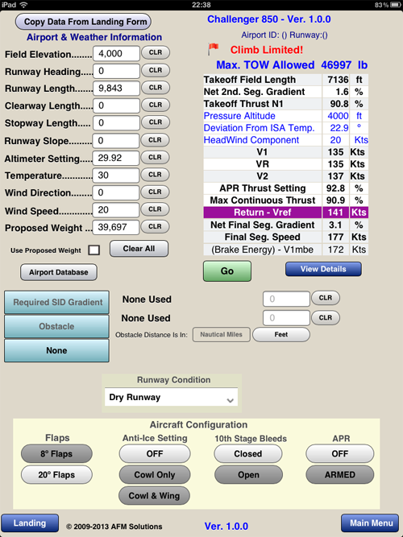
Task: Tap the (Brake Energy) - V1mbe row
Action: point(285,250)
